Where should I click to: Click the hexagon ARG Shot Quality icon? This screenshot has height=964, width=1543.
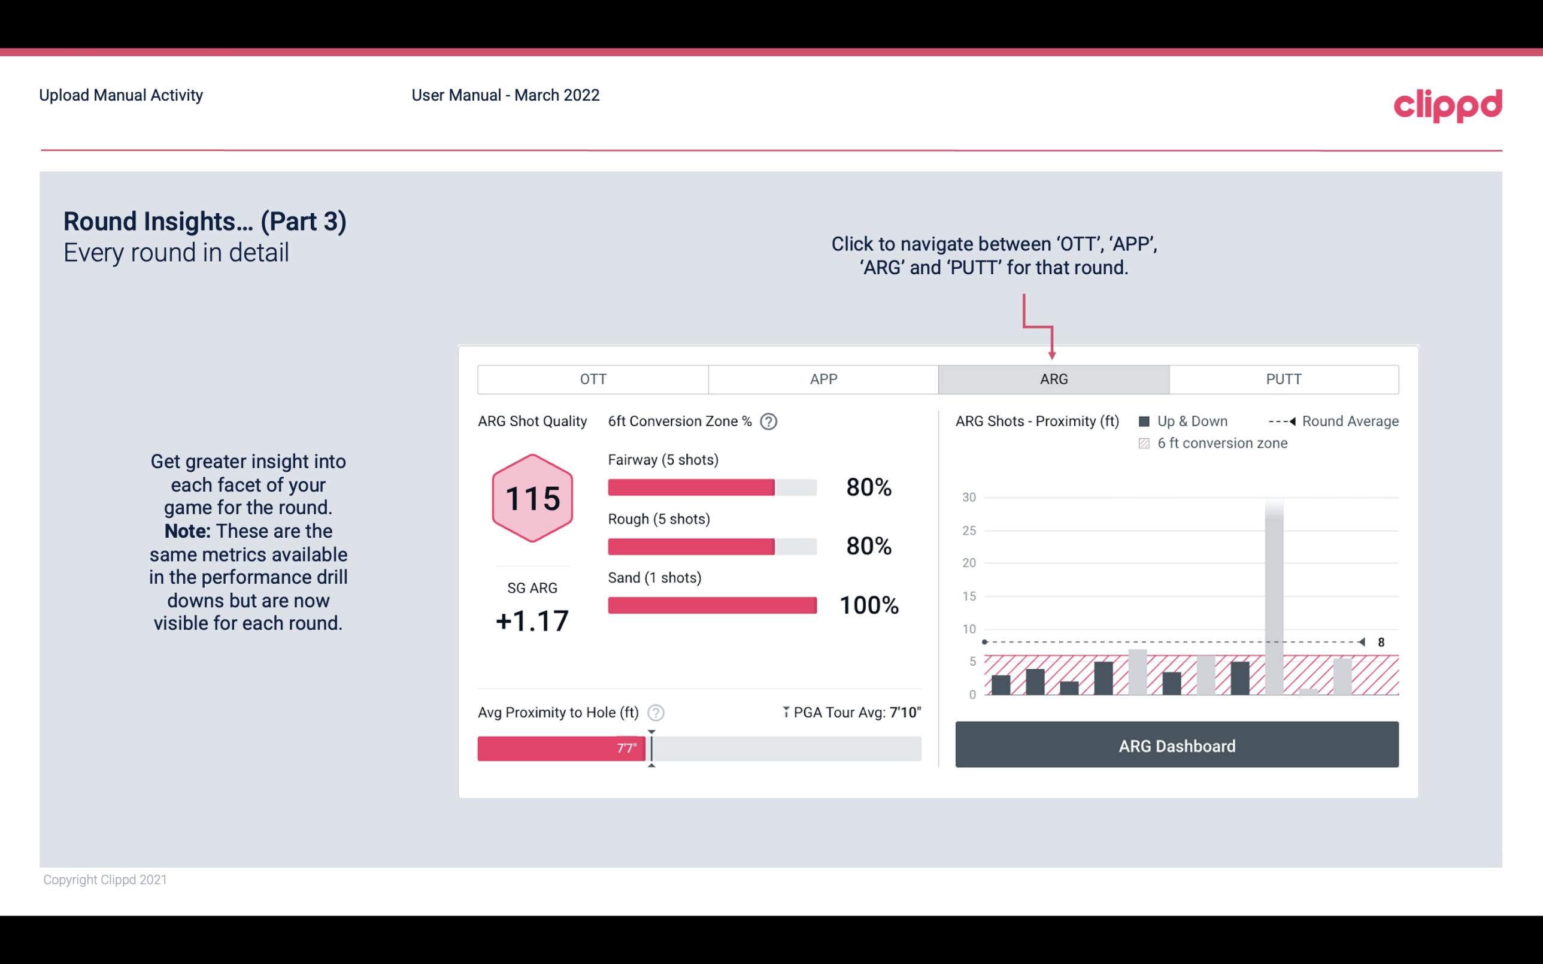pyautogui.click(x=530, y=500)
